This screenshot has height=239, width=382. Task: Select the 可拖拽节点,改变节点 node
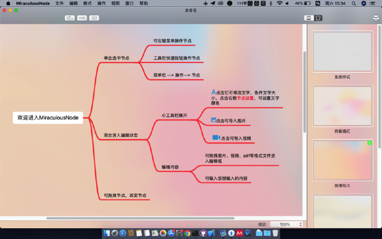(125, 196)
